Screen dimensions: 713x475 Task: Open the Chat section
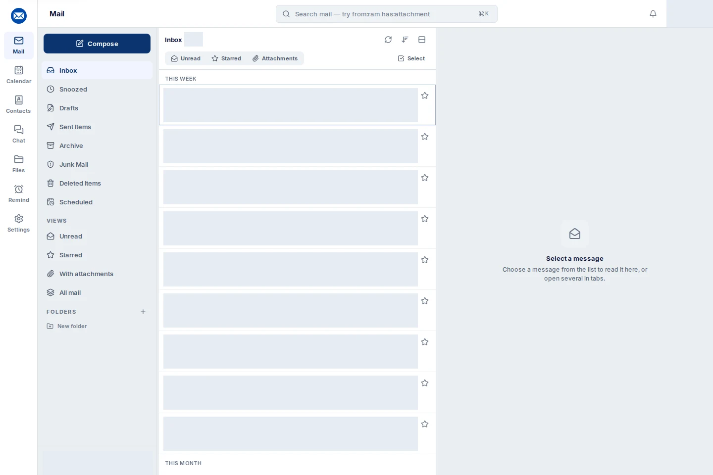(x=19, y=135)
